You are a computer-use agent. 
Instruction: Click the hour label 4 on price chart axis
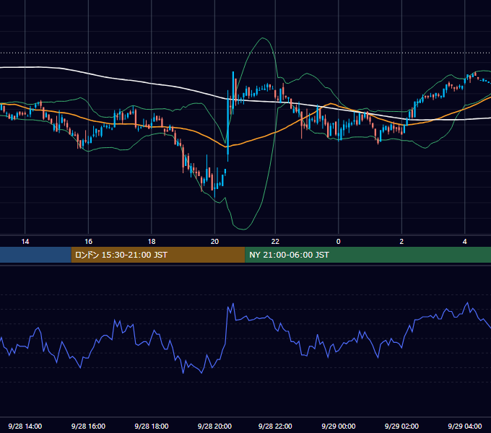pos(465,241)
